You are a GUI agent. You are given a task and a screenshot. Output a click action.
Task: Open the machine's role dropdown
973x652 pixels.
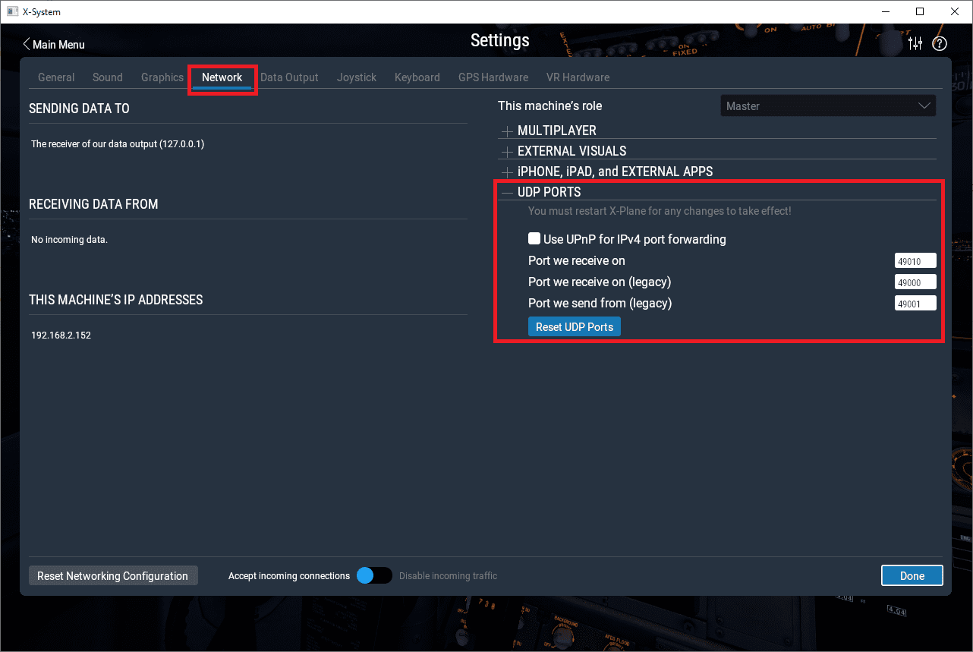coord(827,106)
